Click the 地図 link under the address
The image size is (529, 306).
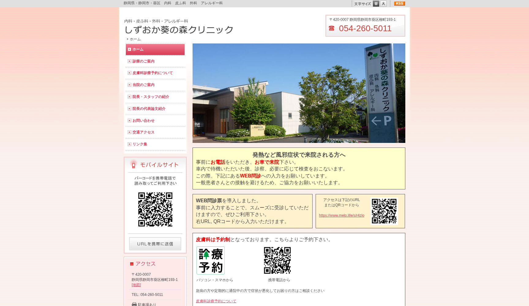136,285
